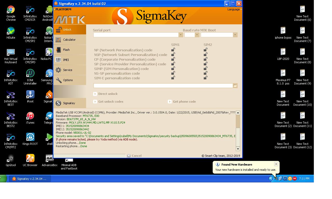The width and height of the screenshot is (332, 199).
Task: Click the taskbar clock 7:11 PM
Action: click(x=304, y=179)
